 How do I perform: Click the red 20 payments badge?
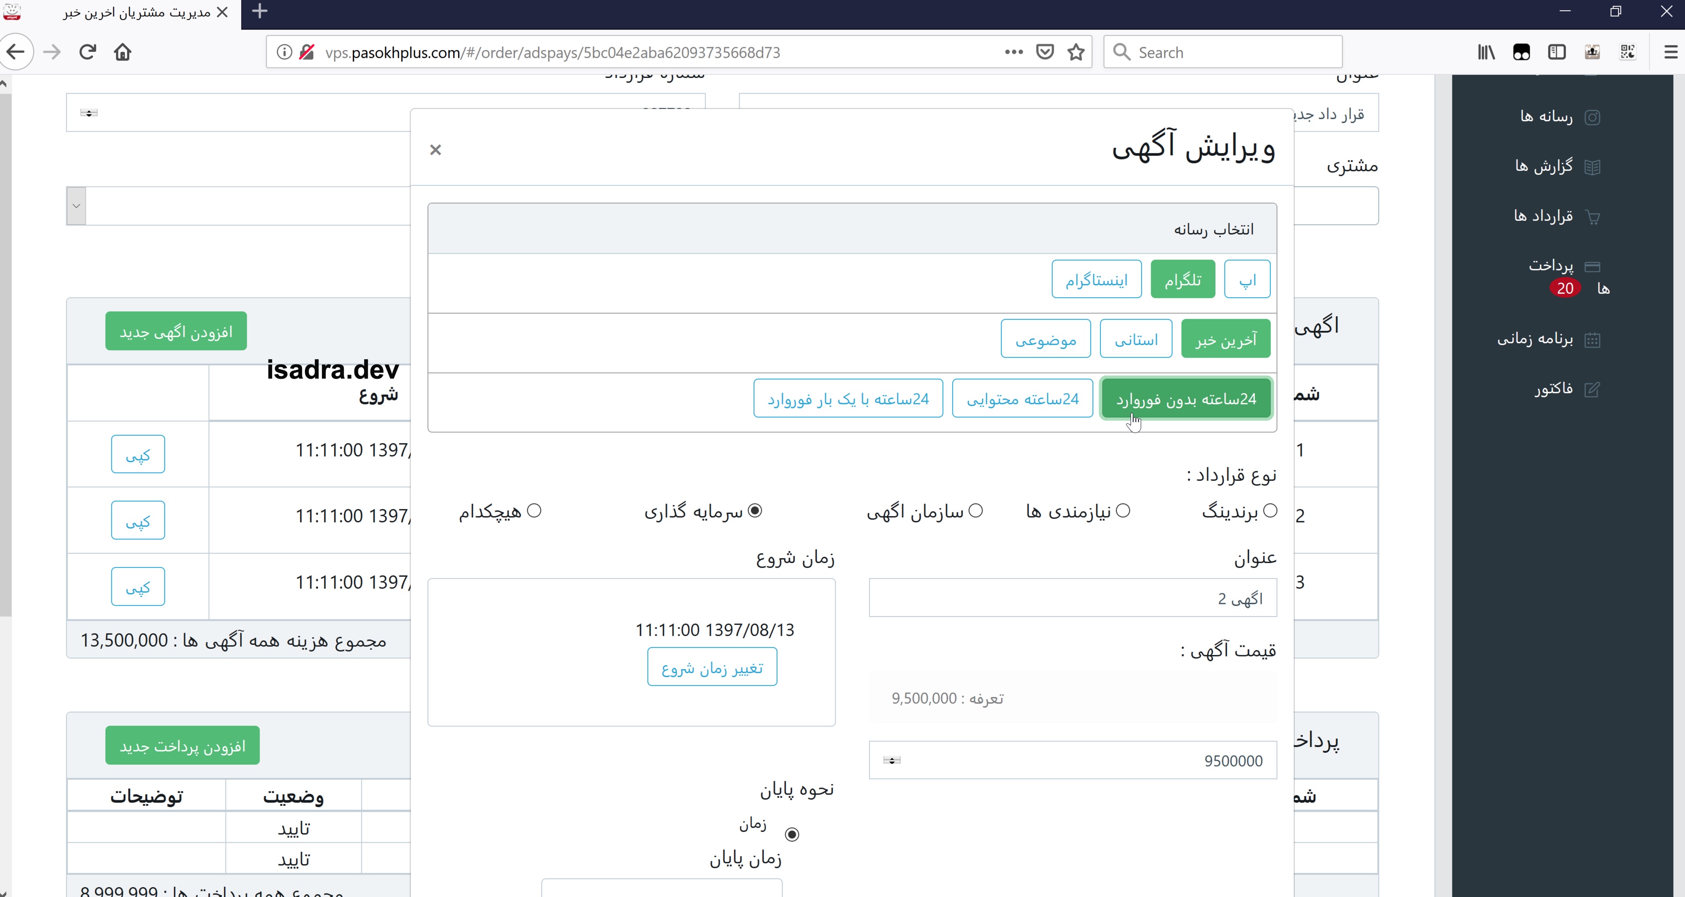[x=1565, y=288]
